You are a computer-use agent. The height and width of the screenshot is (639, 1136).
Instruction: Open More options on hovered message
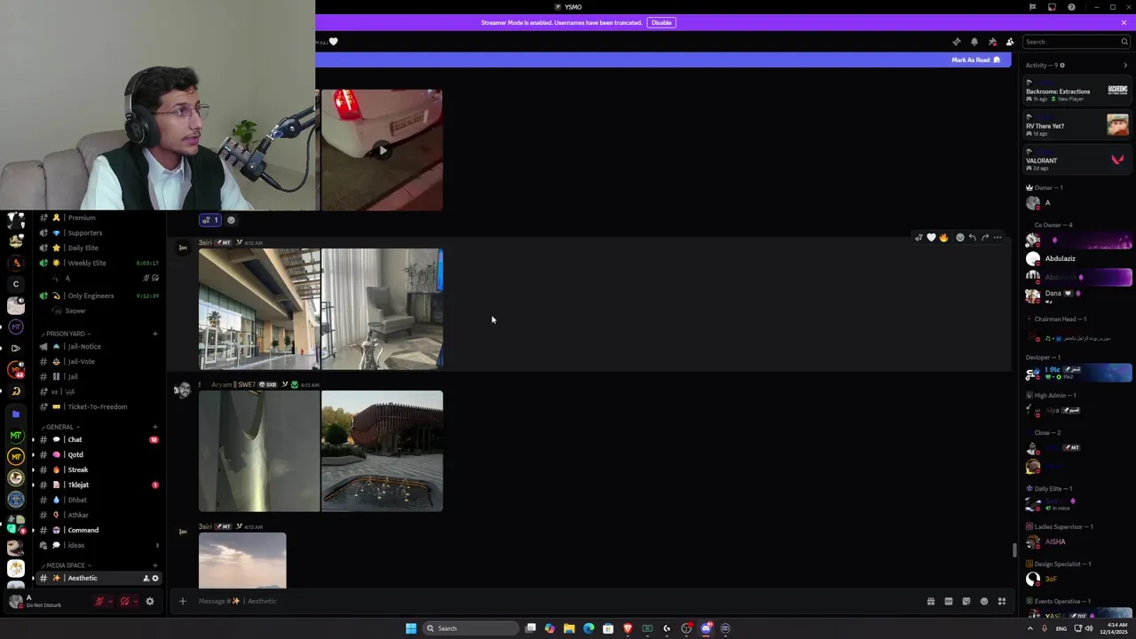click(998, 238)
